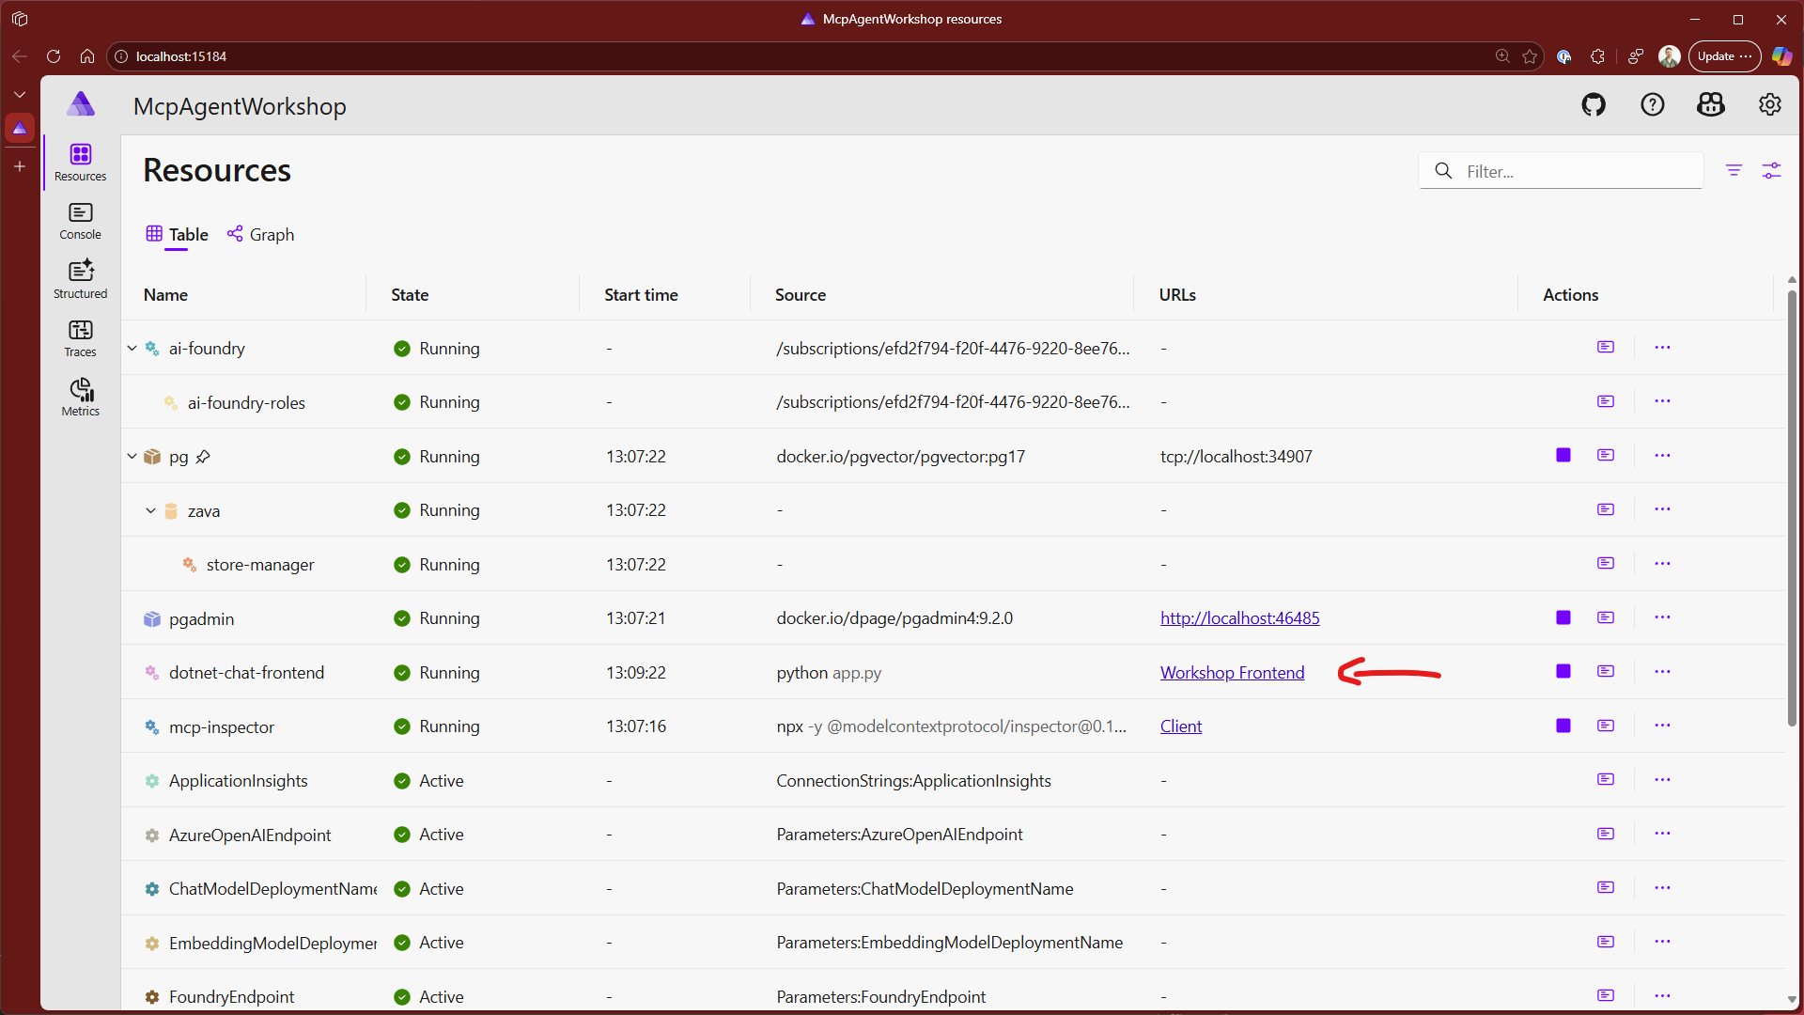The width and height of the screenshot is (1804, 1015).
Task: Open the Workshop Frontend link
Action: (x=1232, y=673)
